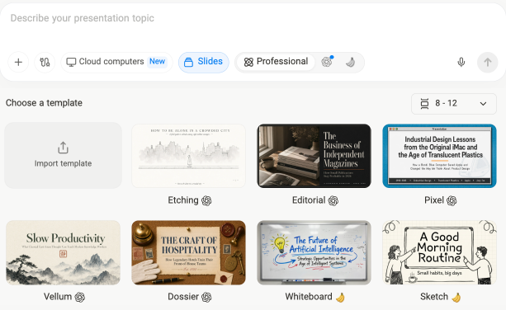
Task: Click the OpenAI icon beside Pixel
Action: pyautogui.click(x=452, y=201)
